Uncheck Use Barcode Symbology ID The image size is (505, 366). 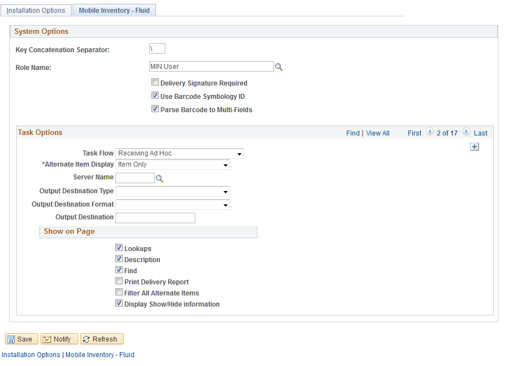[x=155, y=95]
